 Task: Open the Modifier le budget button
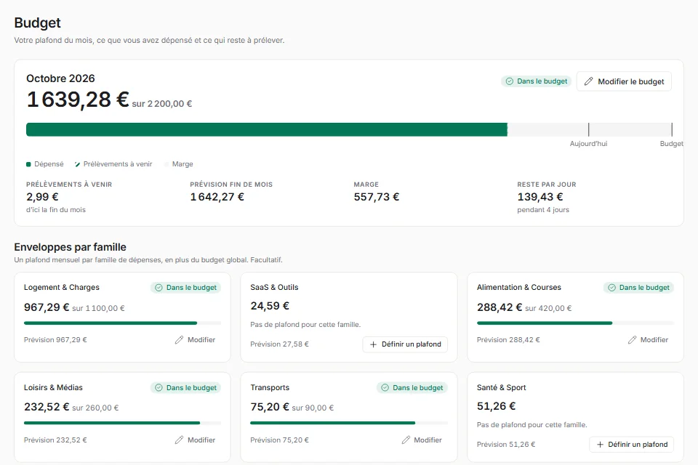point(624,81)
